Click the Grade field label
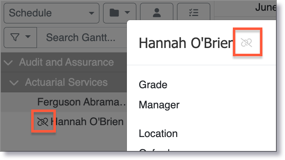This screenshot has width=285, height=160. click(153, 85)
